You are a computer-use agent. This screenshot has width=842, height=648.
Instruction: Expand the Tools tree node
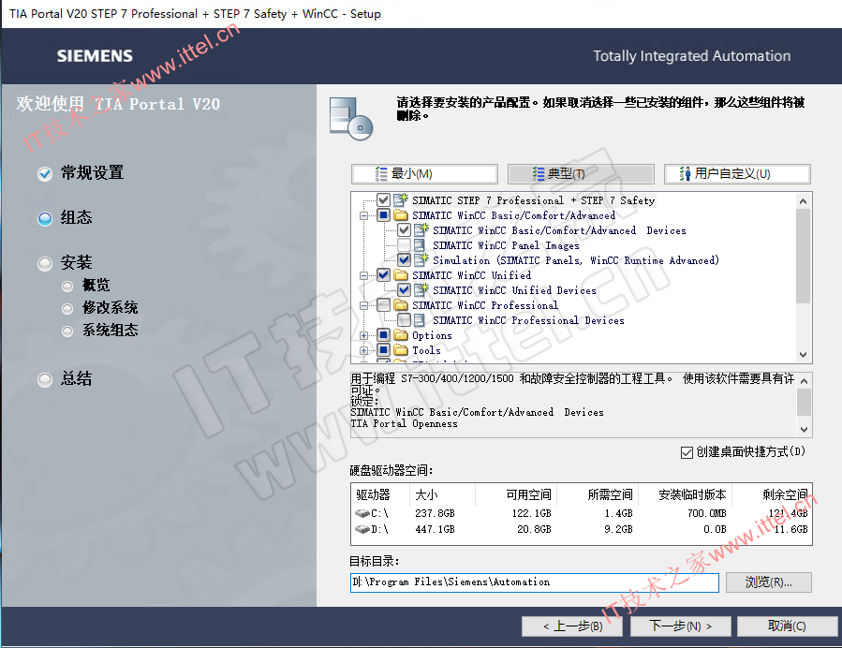(364, 351)
